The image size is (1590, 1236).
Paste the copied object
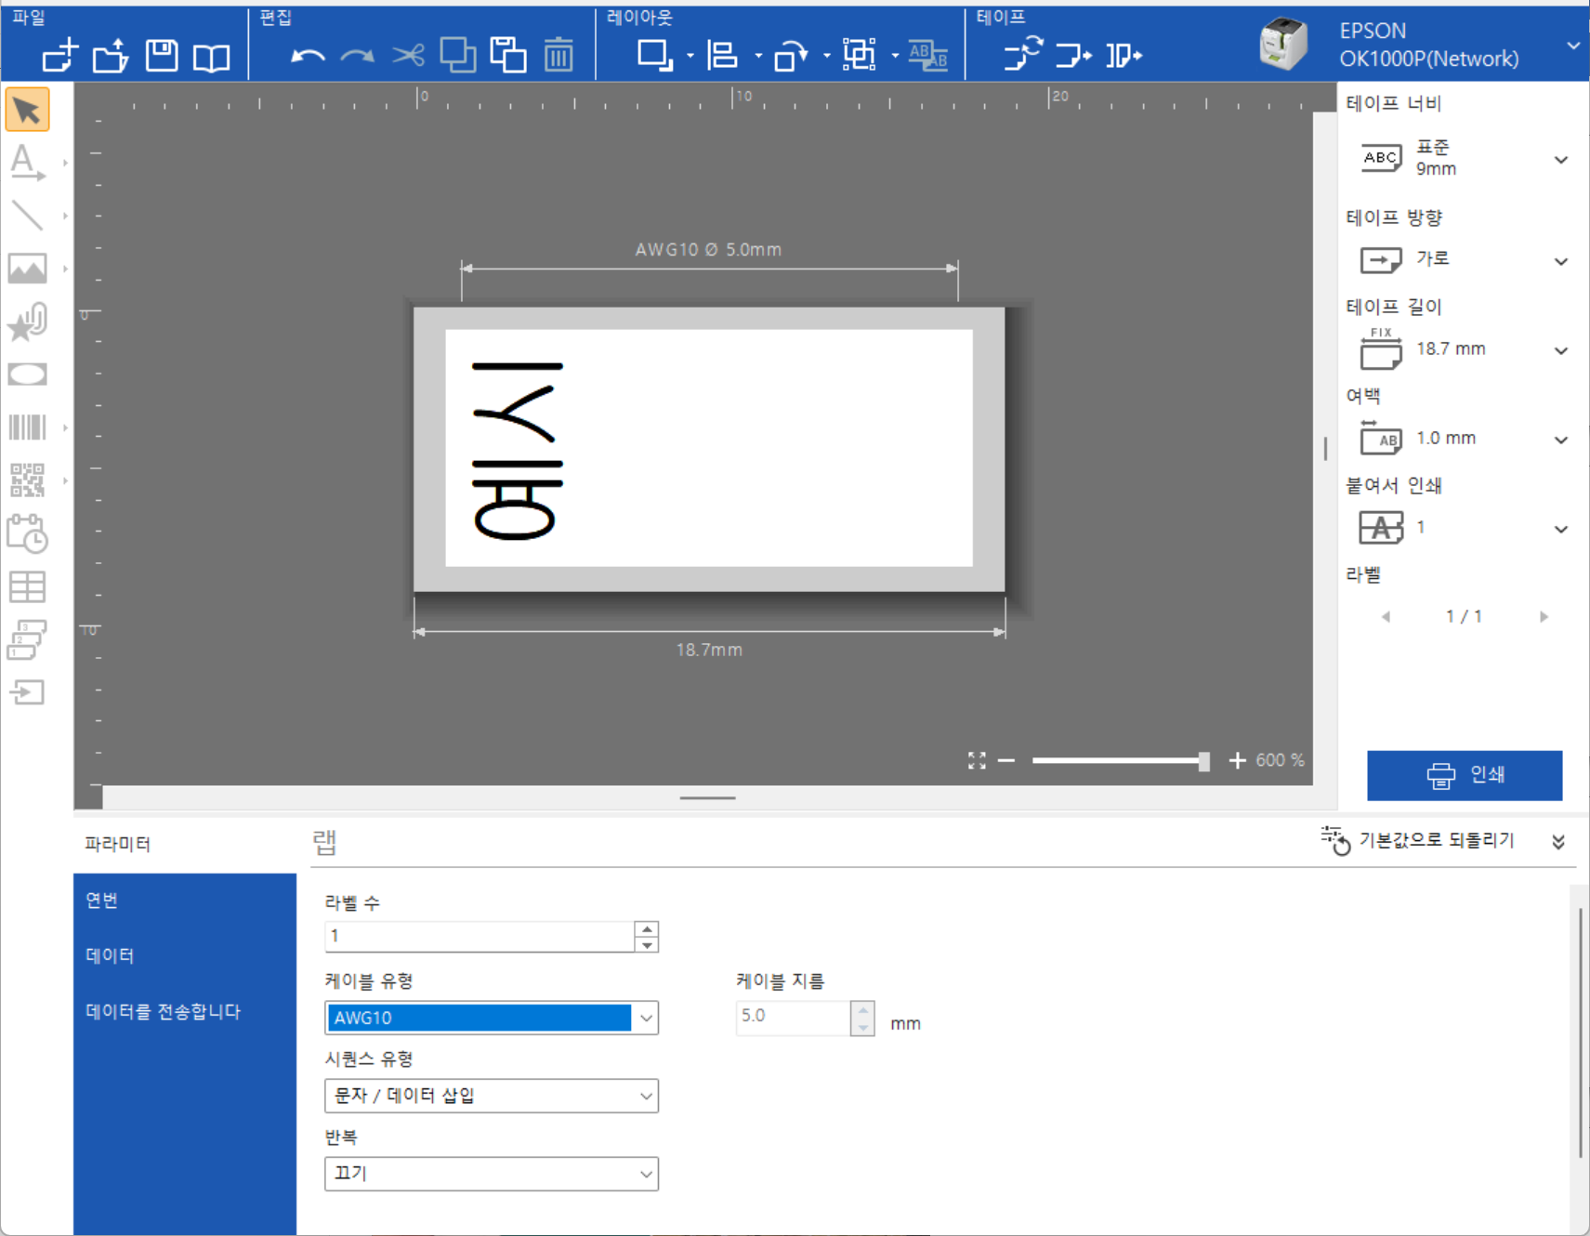pos(508,56)
